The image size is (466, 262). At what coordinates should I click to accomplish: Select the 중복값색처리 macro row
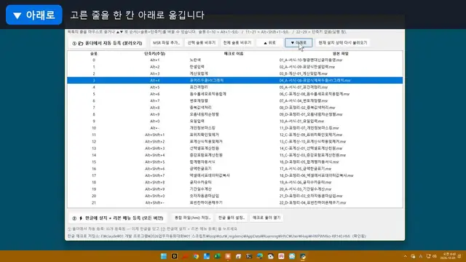(234, 108)
